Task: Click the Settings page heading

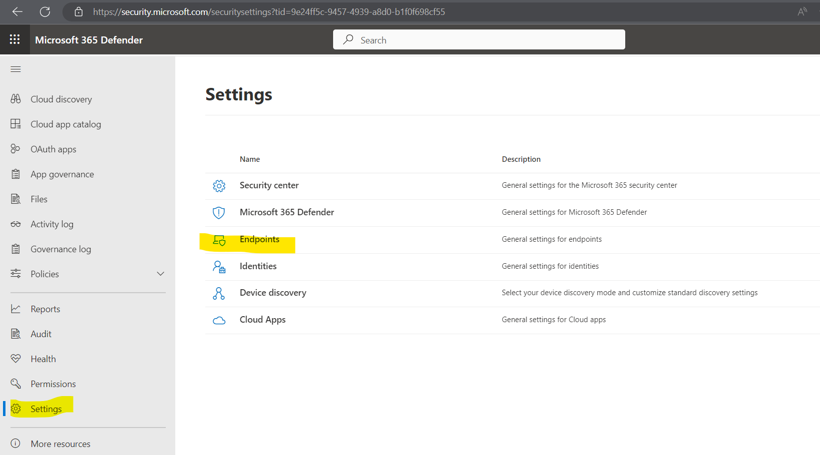Action: click(239, 94)
